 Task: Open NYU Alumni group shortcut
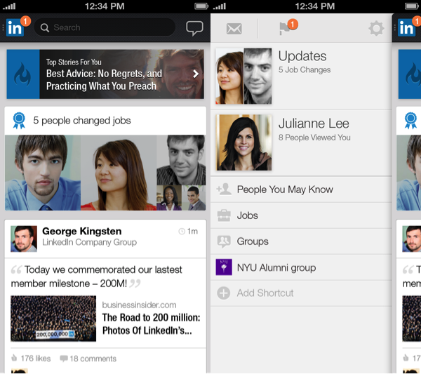pyautogui.click(x=301, y=267)
